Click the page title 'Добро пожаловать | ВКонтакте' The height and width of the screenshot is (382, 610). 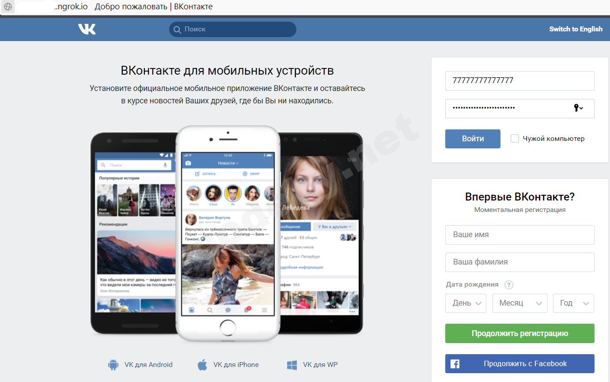point(154,7)
